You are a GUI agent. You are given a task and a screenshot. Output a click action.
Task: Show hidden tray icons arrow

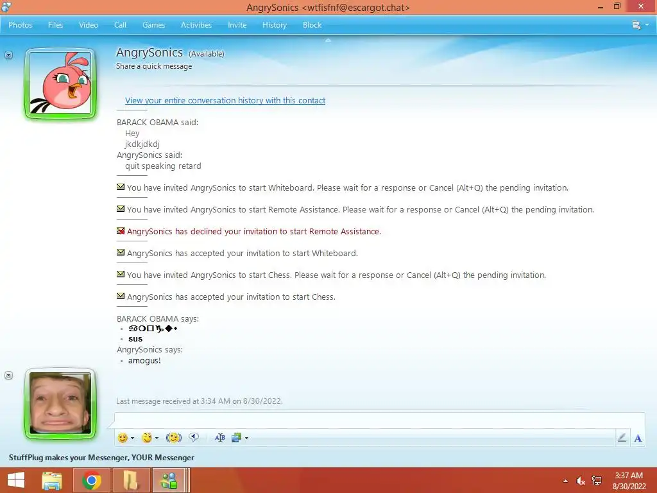[566, 481]
